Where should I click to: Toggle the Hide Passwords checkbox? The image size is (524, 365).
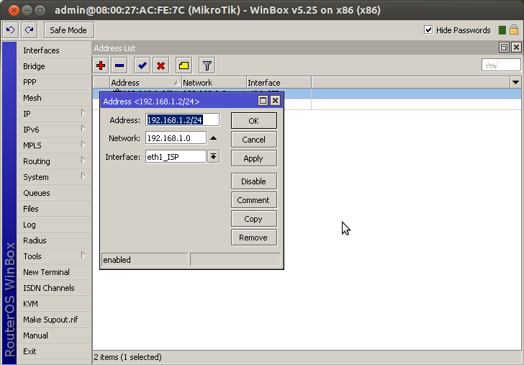(428, 30)
